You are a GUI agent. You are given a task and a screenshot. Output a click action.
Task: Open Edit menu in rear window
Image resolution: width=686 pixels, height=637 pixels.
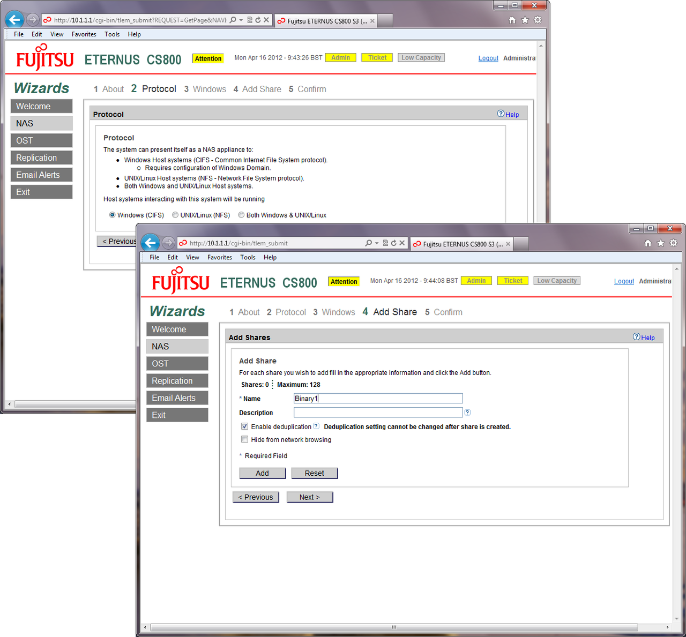tap(37, 34)
